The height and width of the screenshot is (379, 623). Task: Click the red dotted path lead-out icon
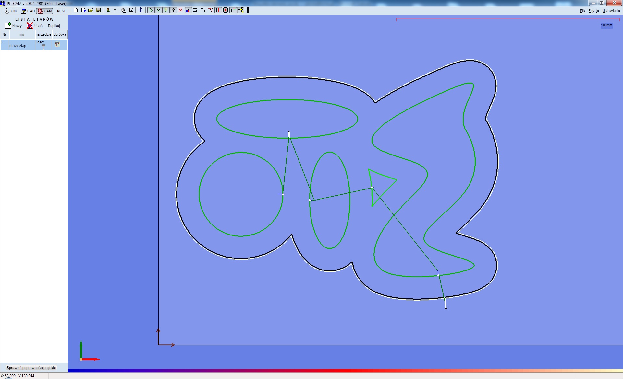click(211, 10)
